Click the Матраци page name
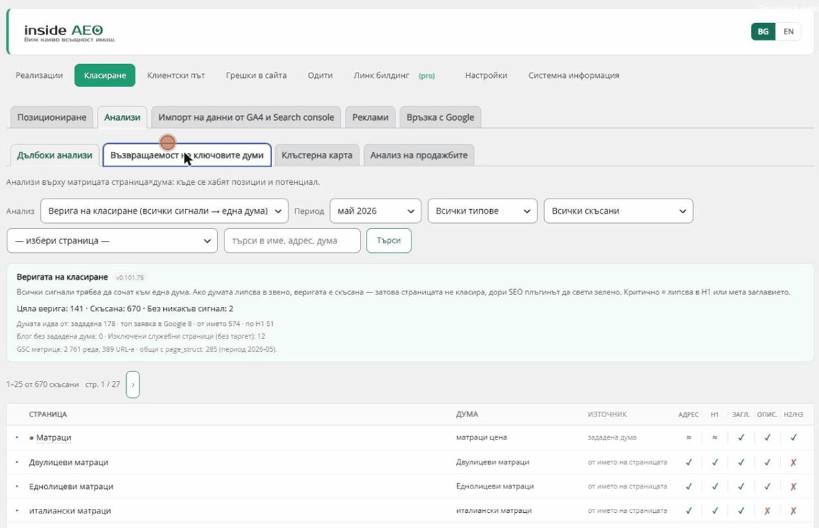 tap(53, 438)
